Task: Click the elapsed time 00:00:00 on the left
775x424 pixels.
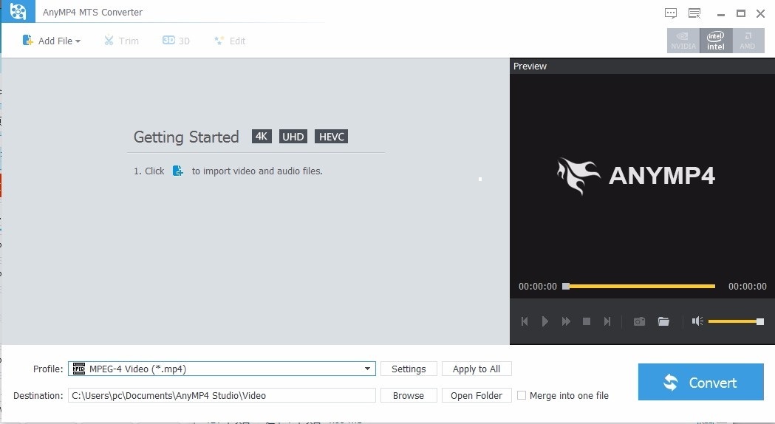Action: (x=537, y=286)
